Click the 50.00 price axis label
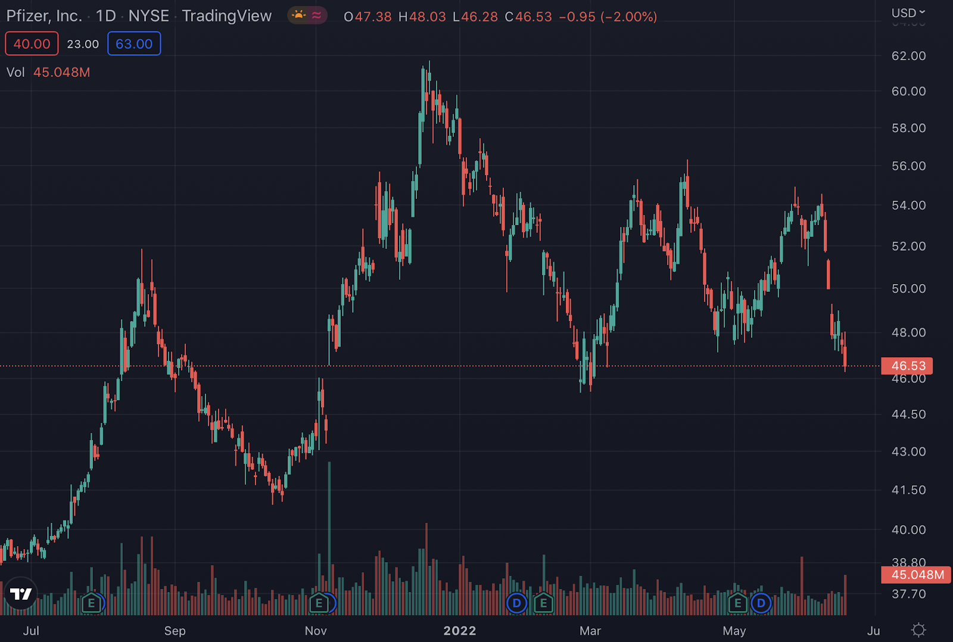Viewport: 953px width, 642px height. pyautogui.click(x=909, y=289)
